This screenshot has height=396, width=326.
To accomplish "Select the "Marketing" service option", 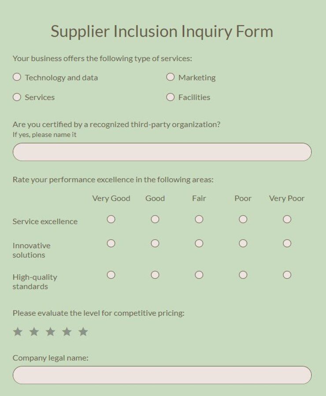I will [170, 77].
